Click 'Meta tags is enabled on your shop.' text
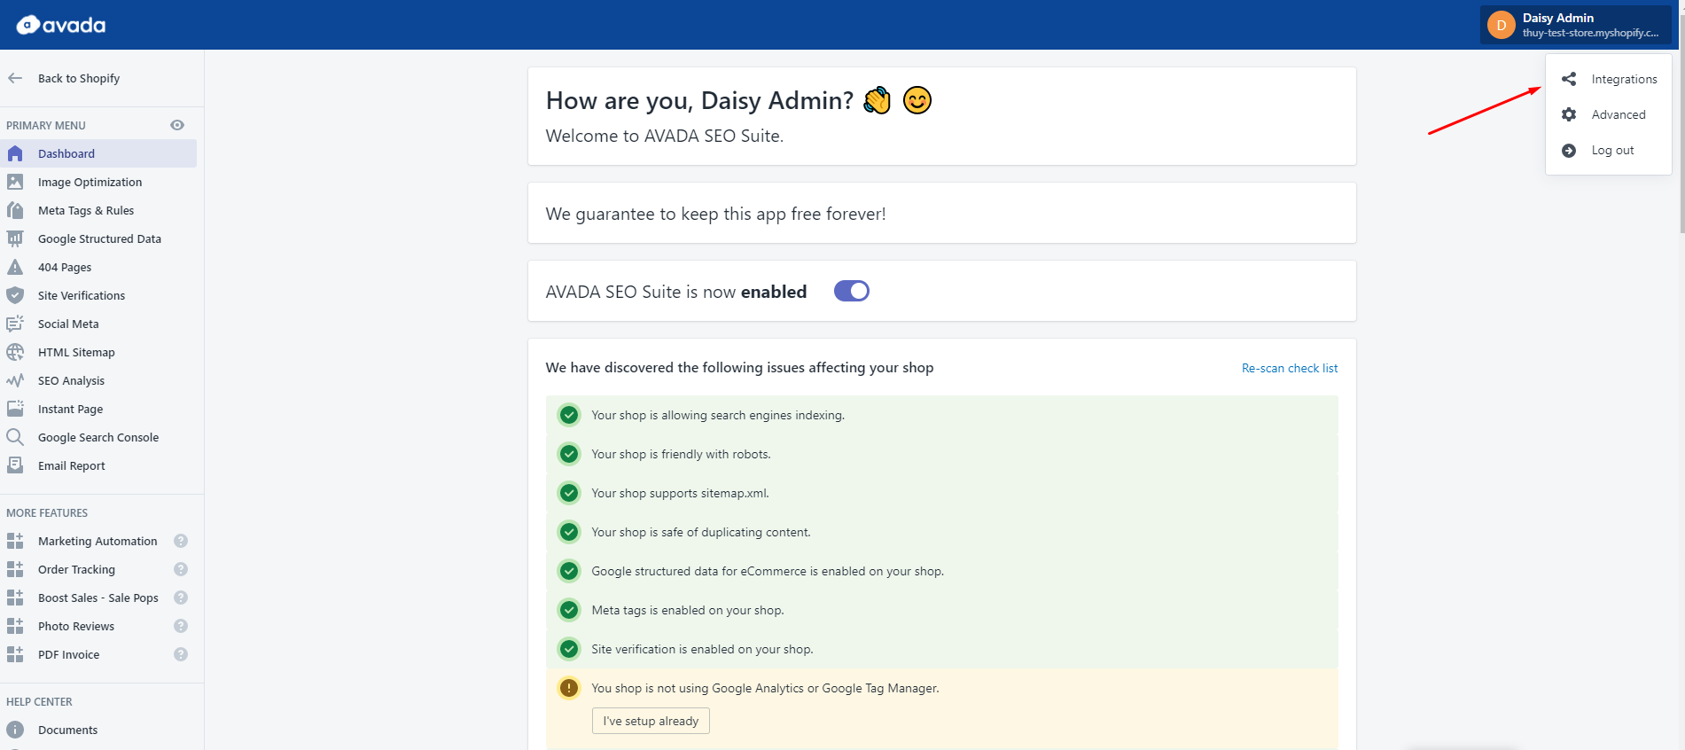This screenshot has height=750, width=1685. click(688, 610)
